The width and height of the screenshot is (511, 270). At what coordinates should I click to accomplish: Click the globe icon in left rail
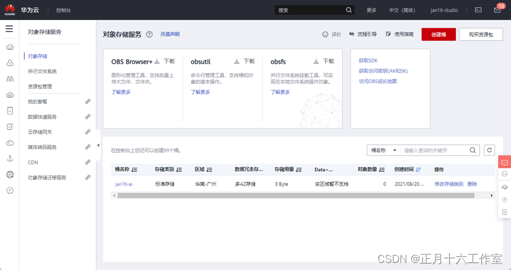coord(10,175)
